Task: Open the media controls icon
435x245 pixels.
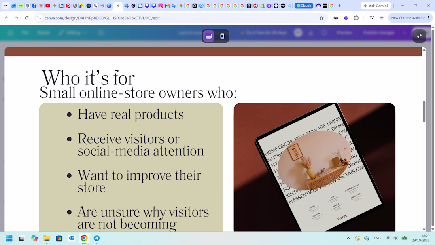Action: (x=371, y=18)
